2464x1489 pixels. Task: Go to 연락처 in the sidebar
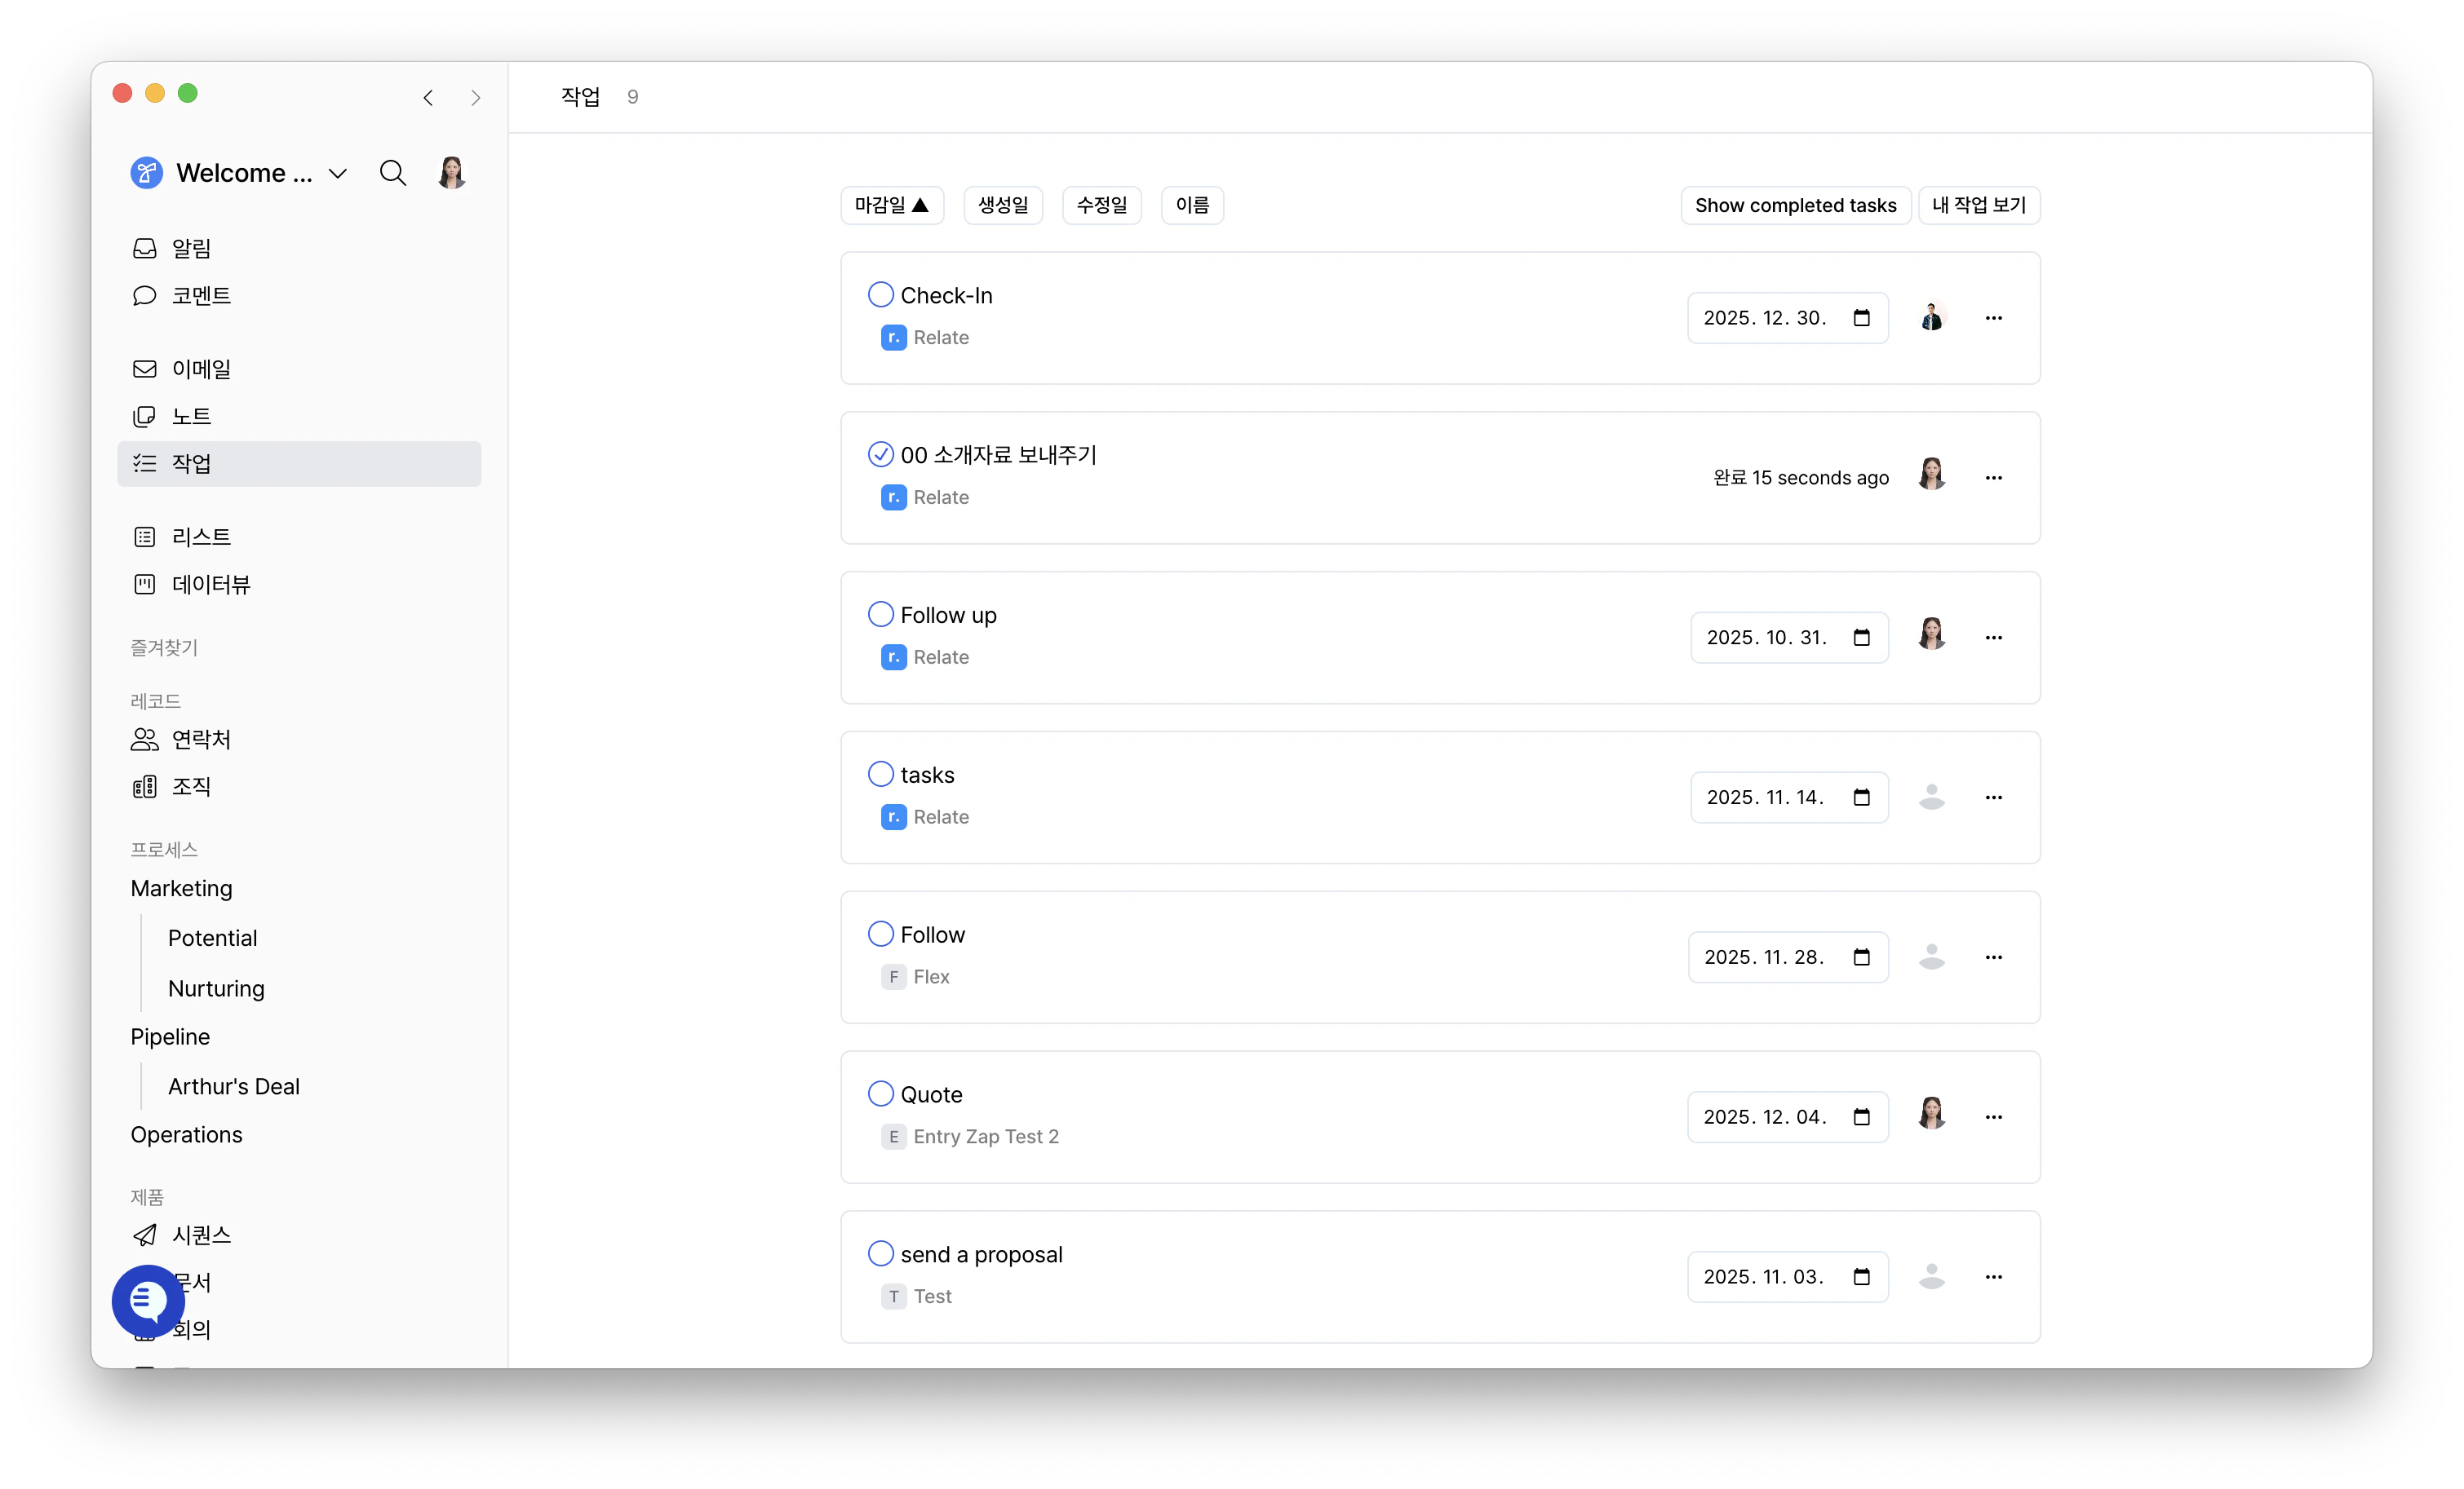[x=200, y=740]
